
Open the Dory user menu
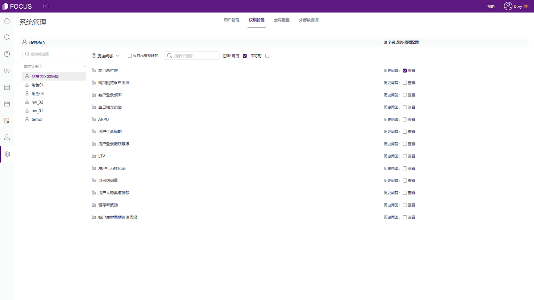pyautogui.click(x=516, y=6)
